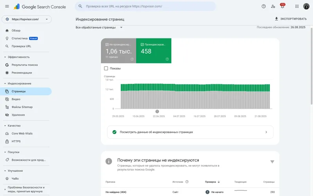Image resolution: width=313 pixels, height=196 pixels.
Task: Open the topvisor.com property selector dropdown
Action: click(27, 19)
